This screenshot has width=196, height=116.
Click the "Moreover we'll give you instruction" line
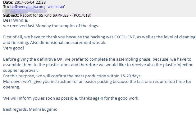click(97, 82)
